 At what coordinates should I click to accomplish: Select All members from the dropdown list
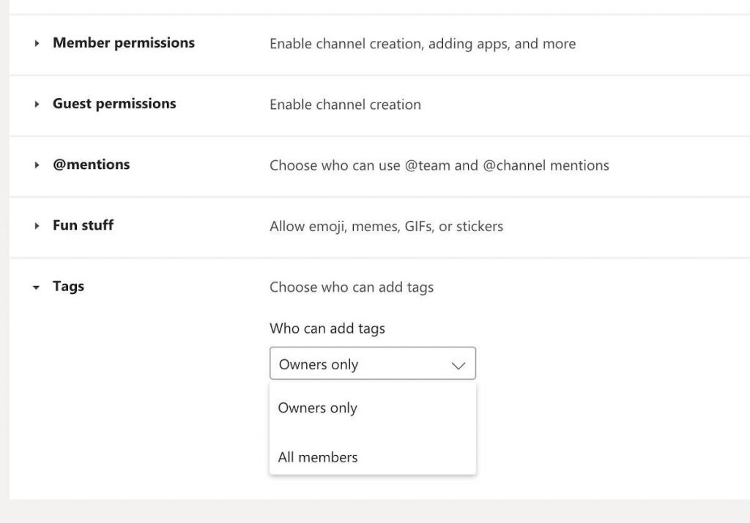pyautogui.click(x=317, y=456)
